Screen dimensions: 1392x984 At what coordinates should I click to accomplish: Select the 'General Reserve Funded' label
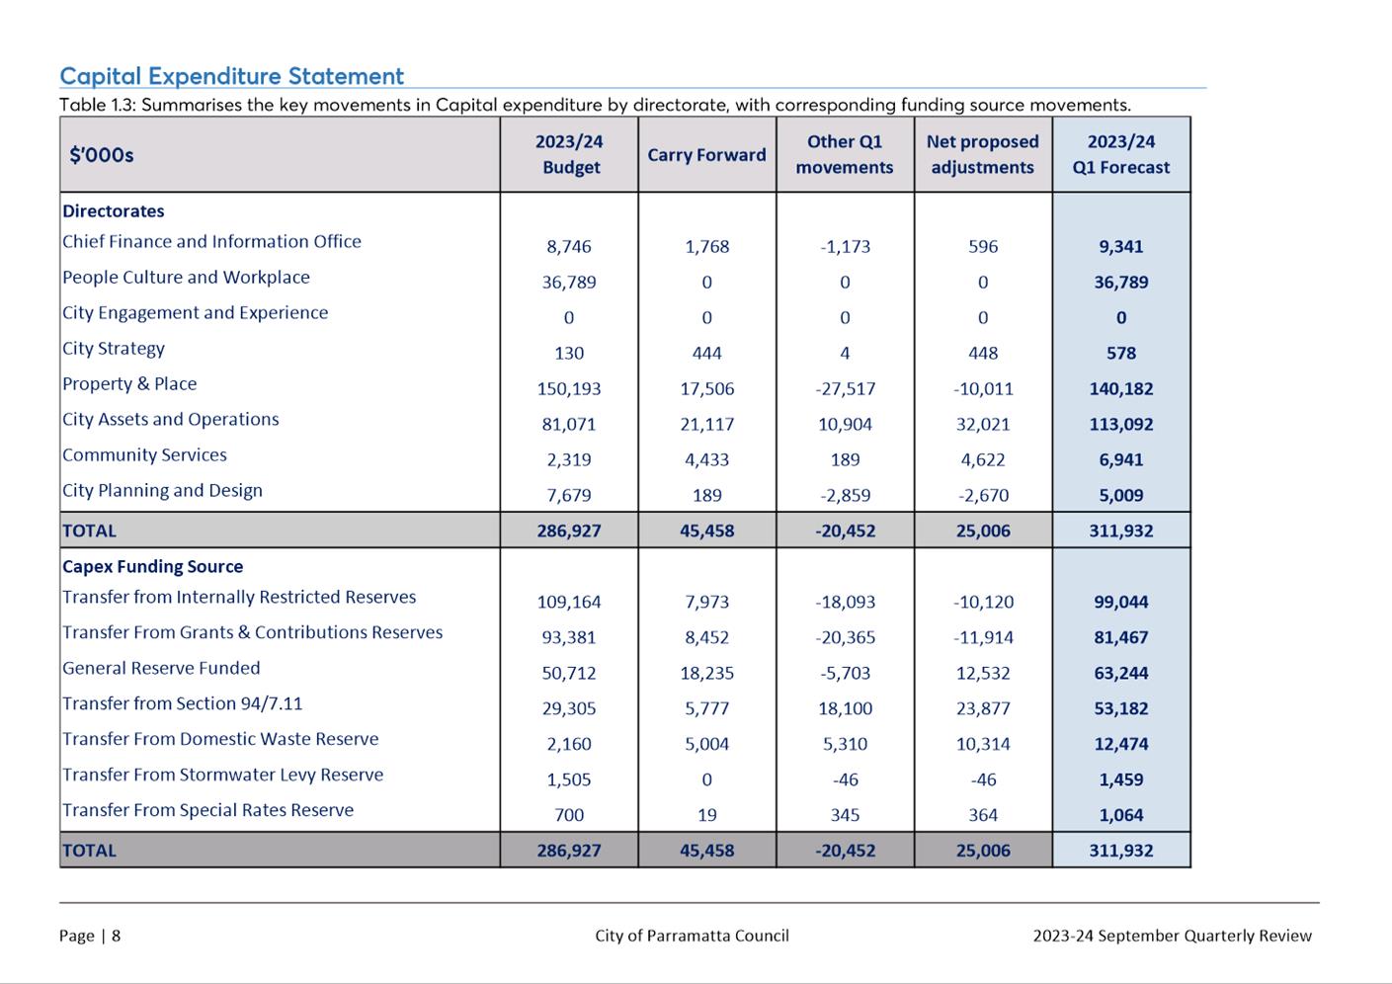161,668
